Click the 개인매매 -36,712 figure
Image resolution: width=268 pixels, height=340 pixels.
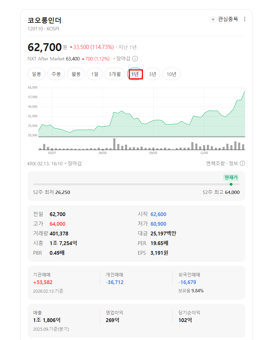click(x=115, y=282)
